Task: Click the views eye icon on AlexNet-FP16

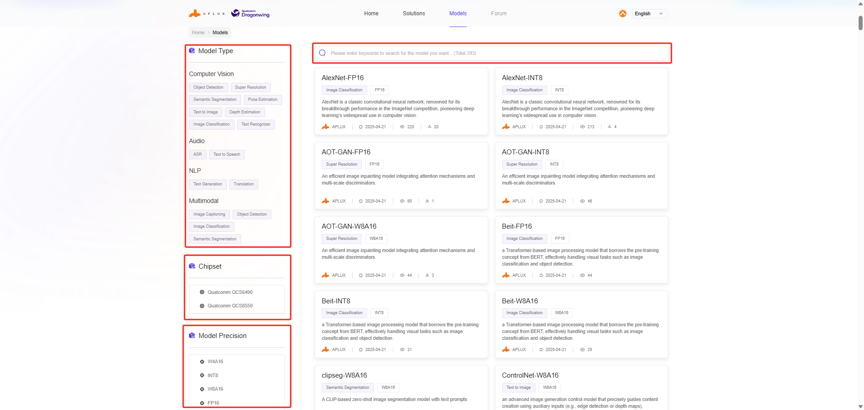Action: click(x=402, y=127)
